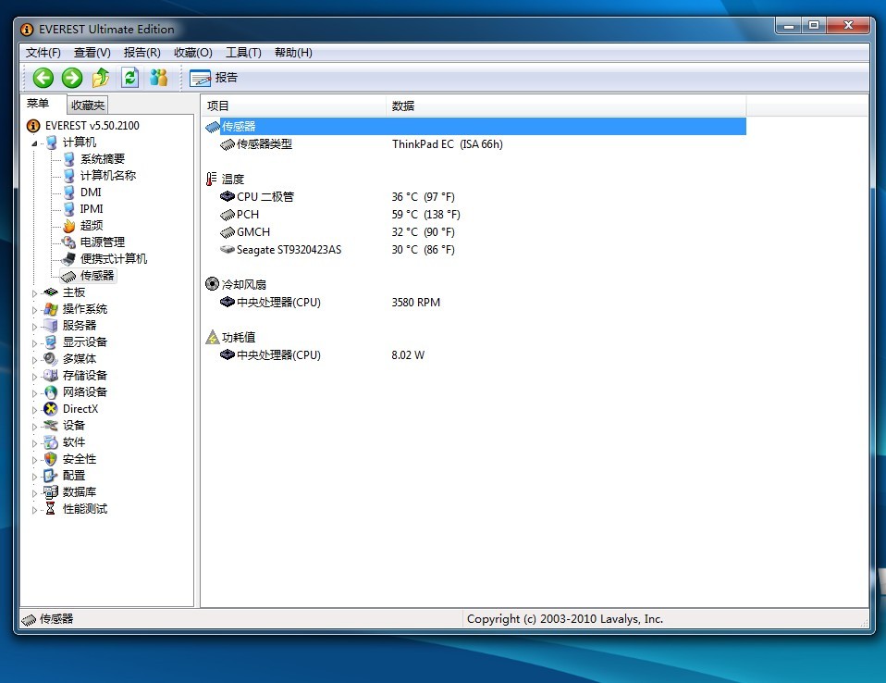Click the 软件 software icon
Image resolution: width=886 pixels, height=683 pixels.
[51, 442]
